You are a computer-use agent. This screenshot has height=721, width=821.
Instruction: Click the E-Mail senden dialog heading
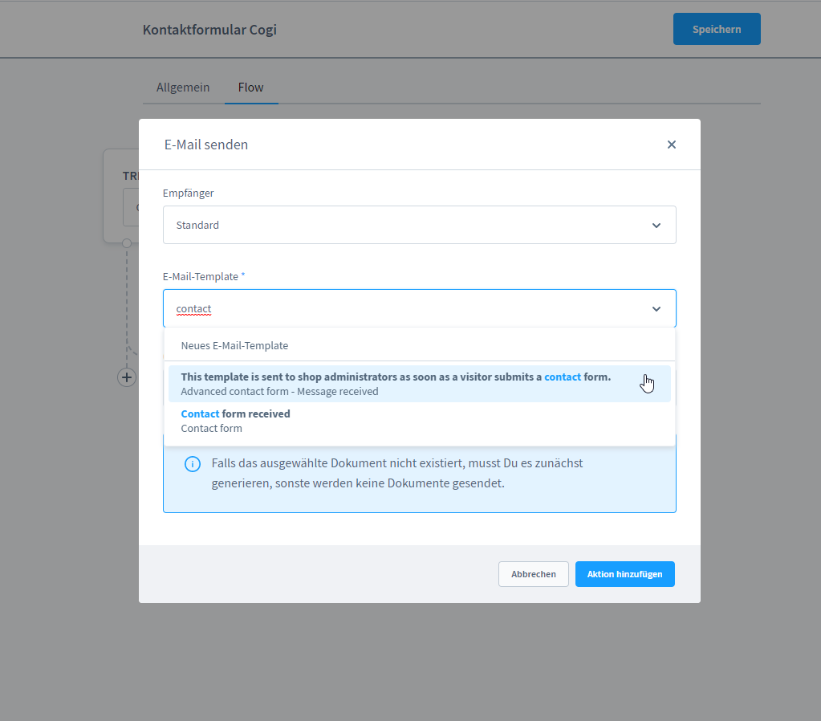coord(206,145)
